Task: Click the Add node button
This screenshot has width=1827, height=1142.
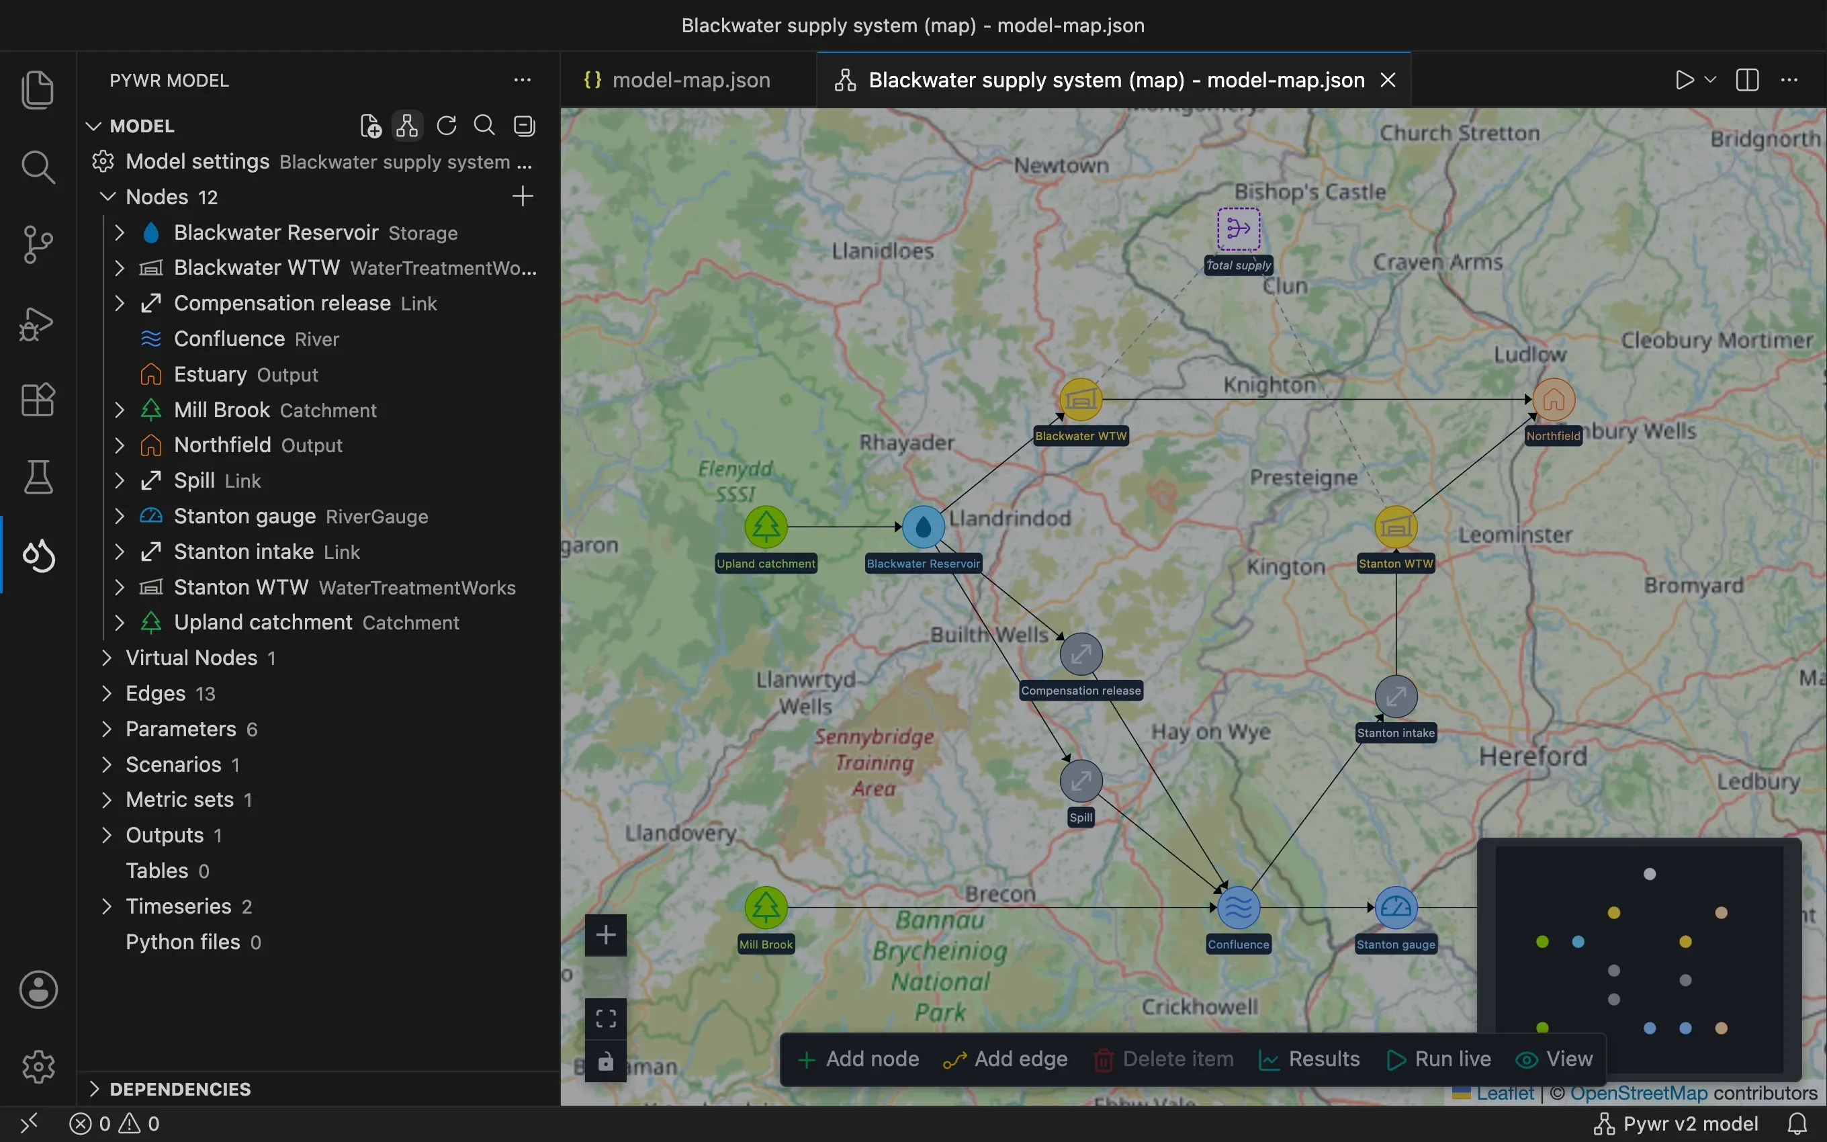Action: pyautogui.click(x=858, y=1059)
